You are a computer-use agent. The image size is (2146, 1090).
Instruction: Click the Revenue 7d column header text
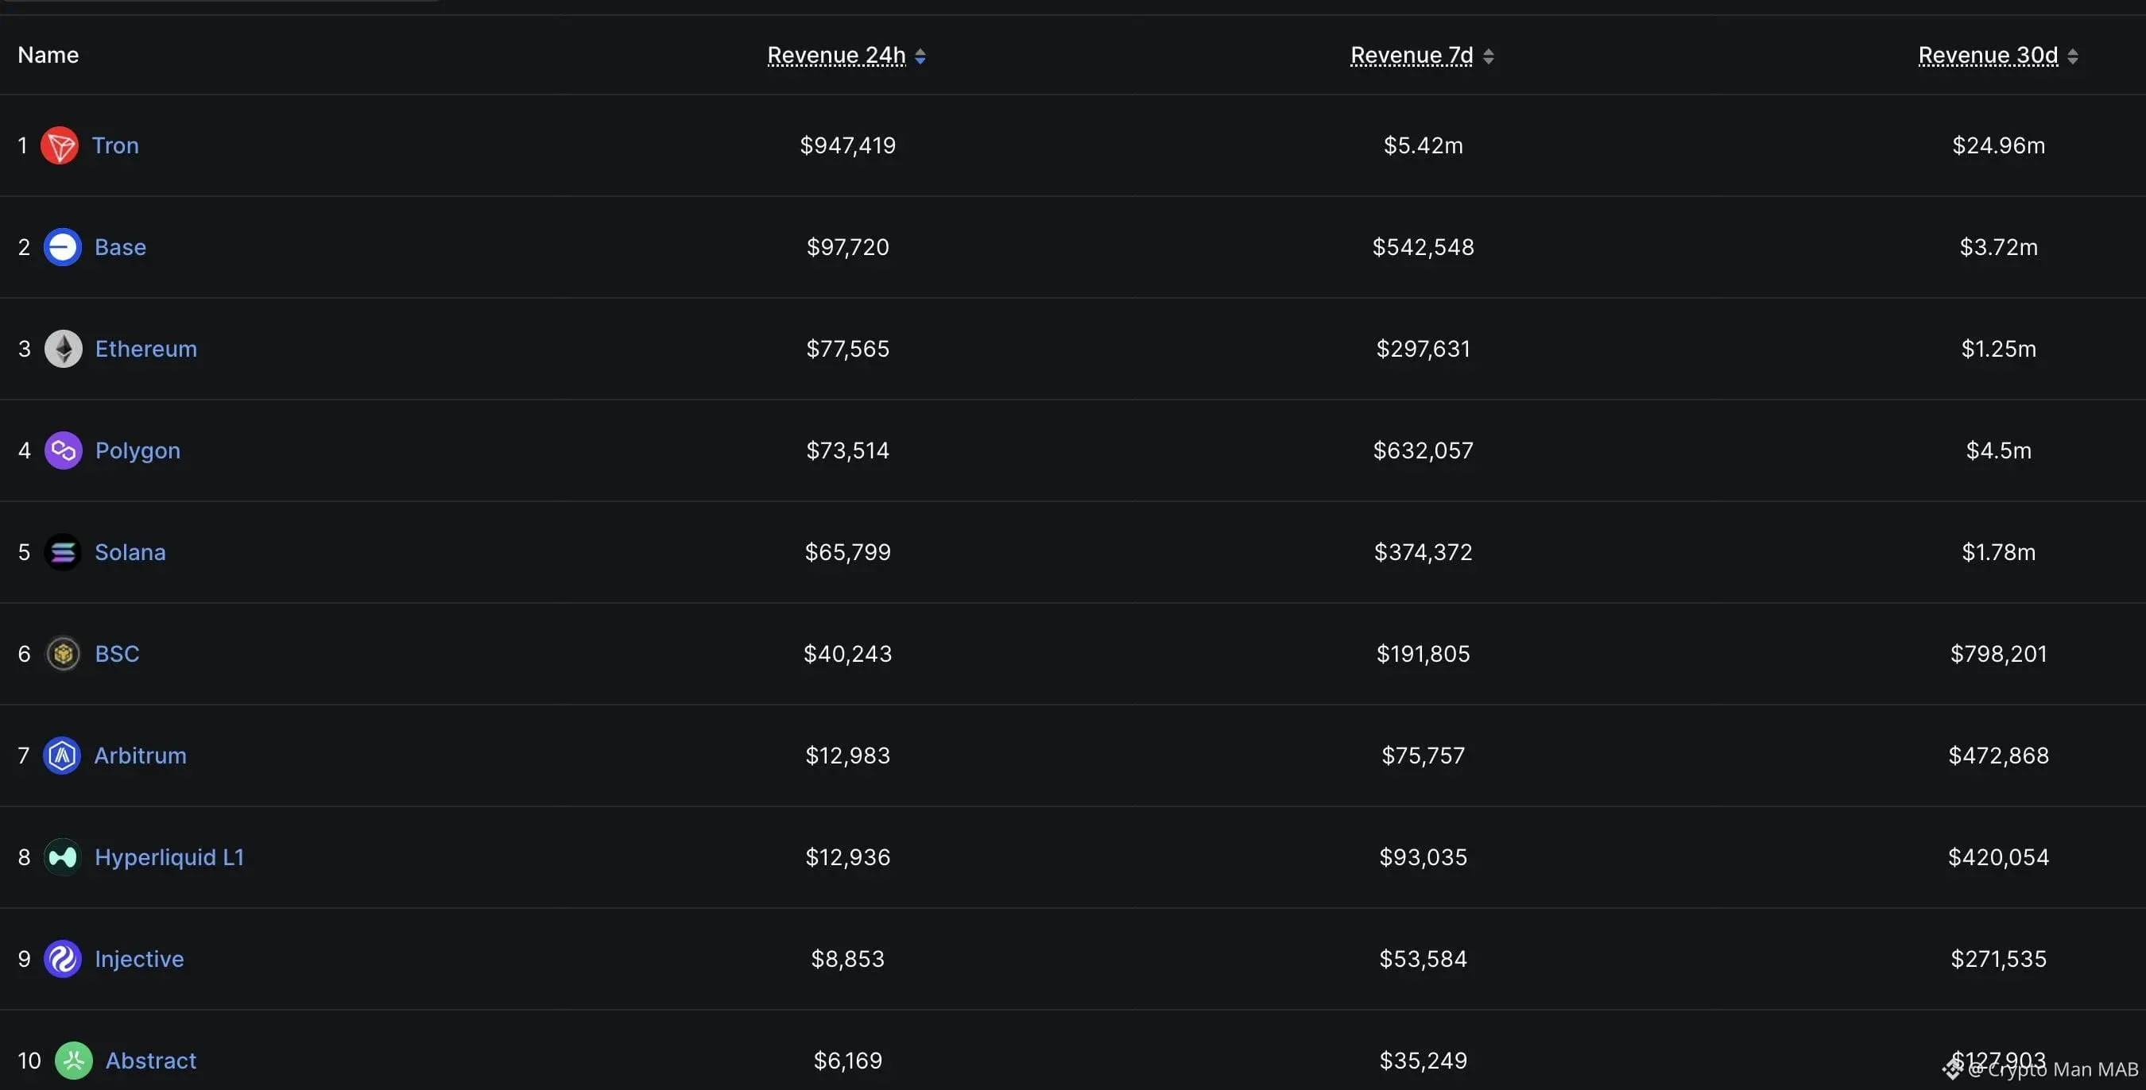click(x=1412, y=55)
